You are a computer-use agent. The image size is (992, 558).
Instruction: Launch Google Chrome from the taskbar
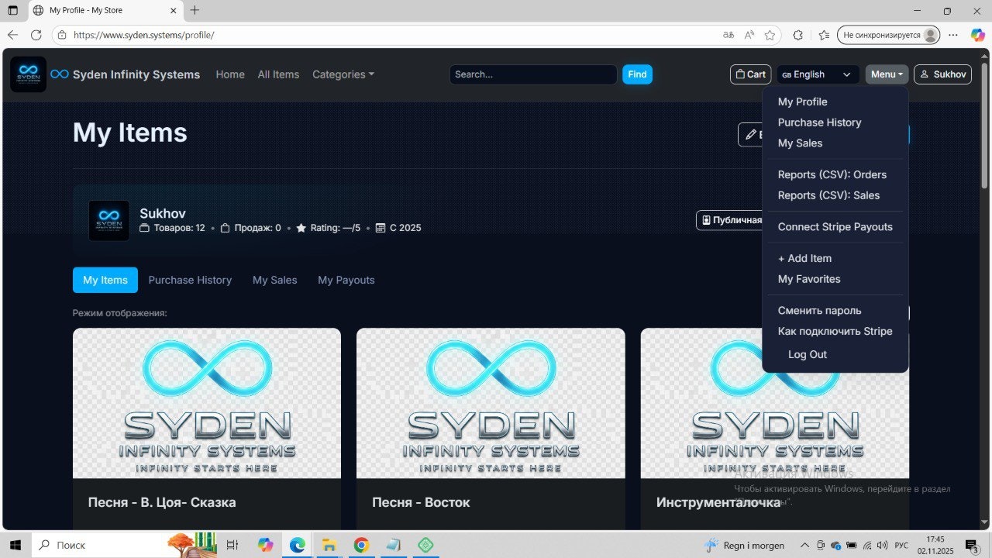click(x=361, y=545)
